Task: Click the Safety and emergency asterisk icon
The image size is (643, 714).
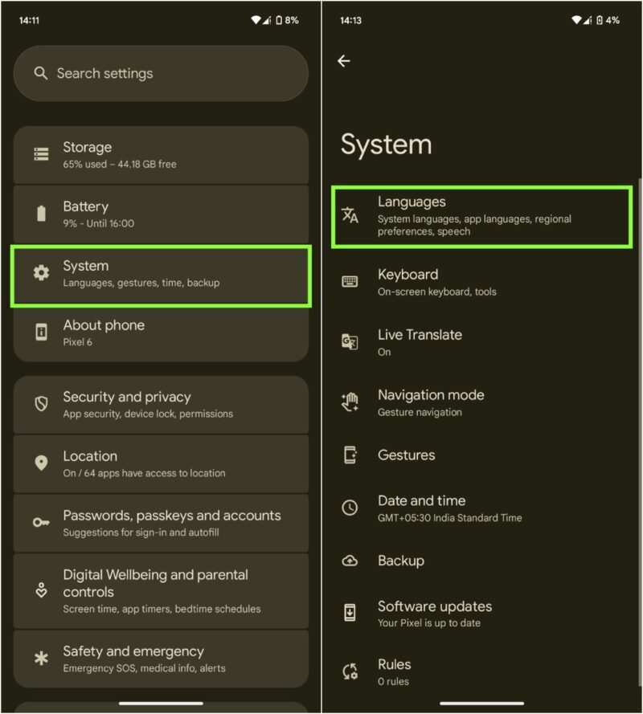Action: [x=41, y=659]
